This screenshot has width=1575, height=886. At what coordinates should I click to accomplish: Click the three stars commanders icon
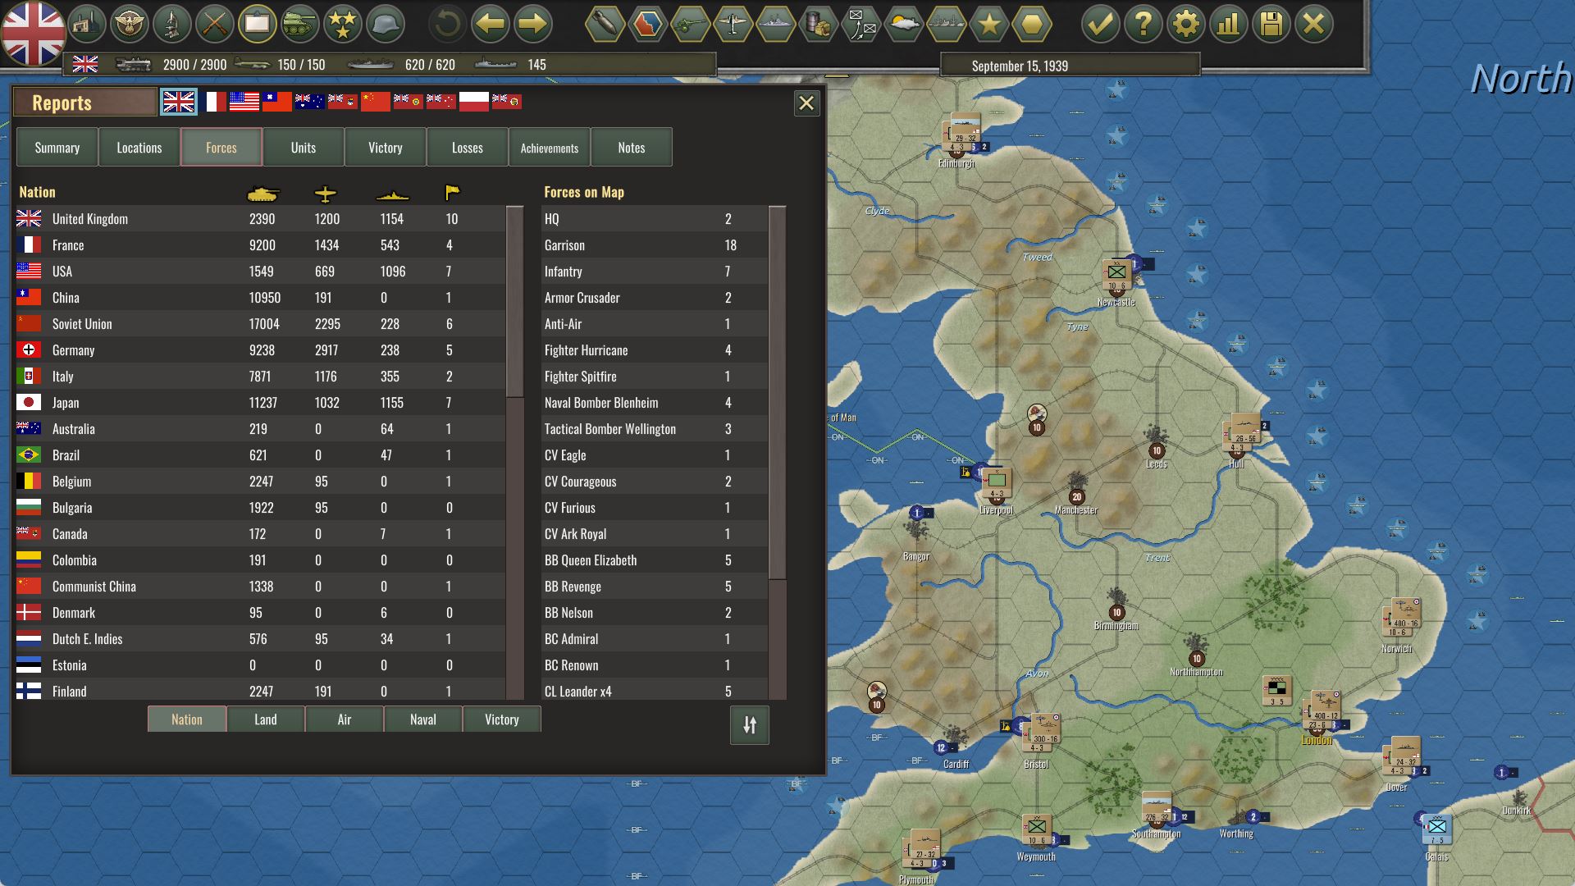342,25
